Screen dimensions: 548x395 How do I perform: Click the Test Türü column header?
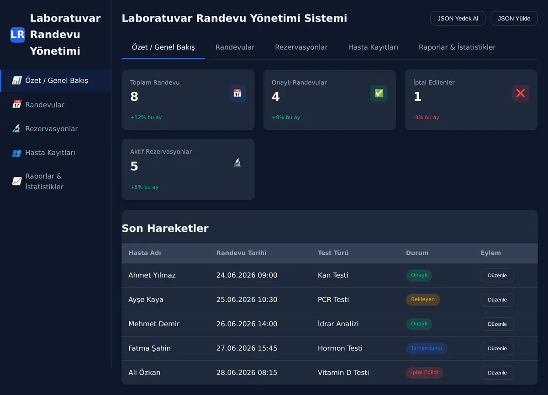coord(333,253)
